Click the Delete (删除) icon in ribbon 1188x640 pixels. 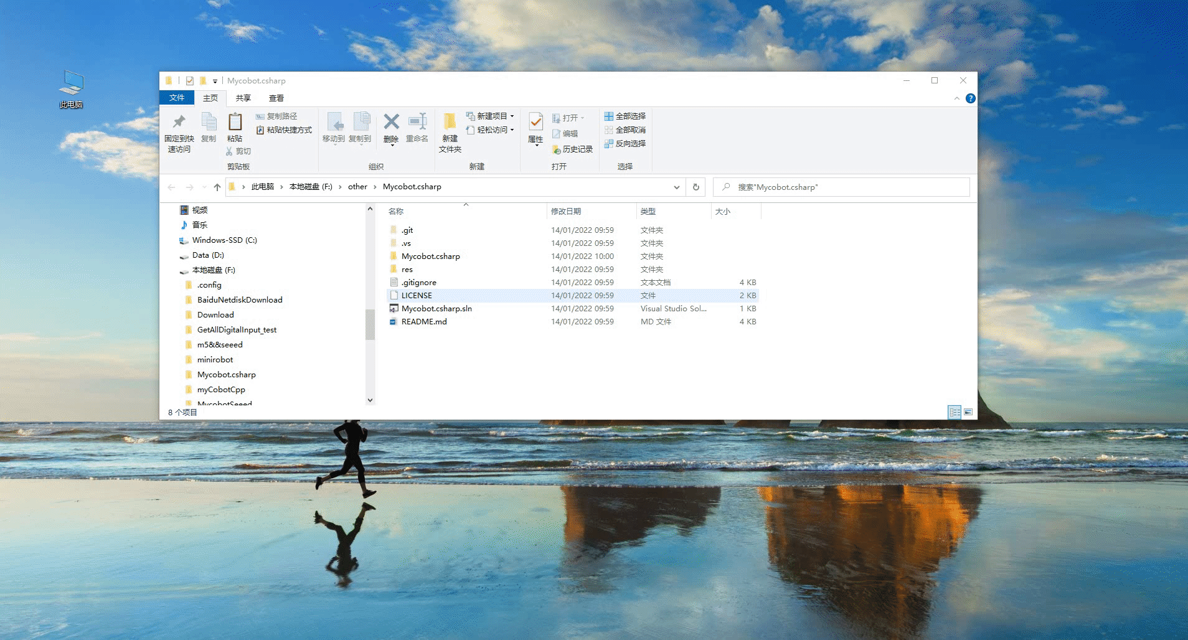click(x=391, y=128)
